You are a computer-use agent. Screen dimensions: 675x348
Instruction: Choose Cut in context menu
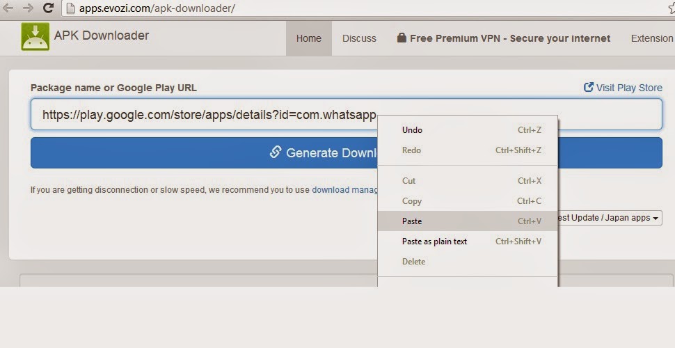click(x=468, y=181)
